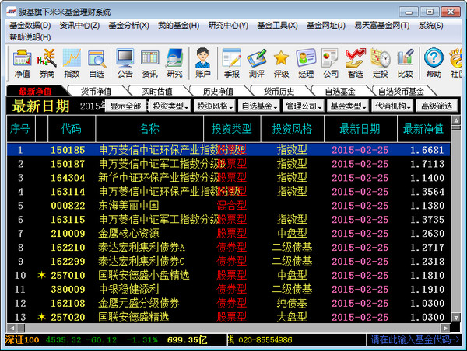Click the 显示全部 button

[x=125, y=106]
